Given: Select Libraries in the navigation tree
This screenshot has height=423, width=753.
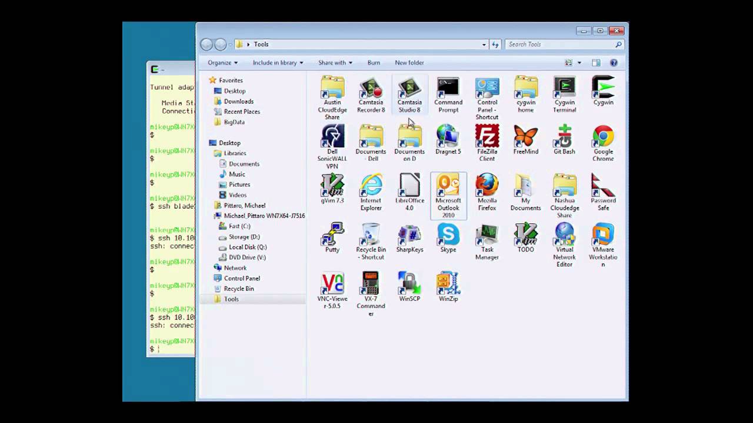Looking at the screenshot, I should point(235,153).
